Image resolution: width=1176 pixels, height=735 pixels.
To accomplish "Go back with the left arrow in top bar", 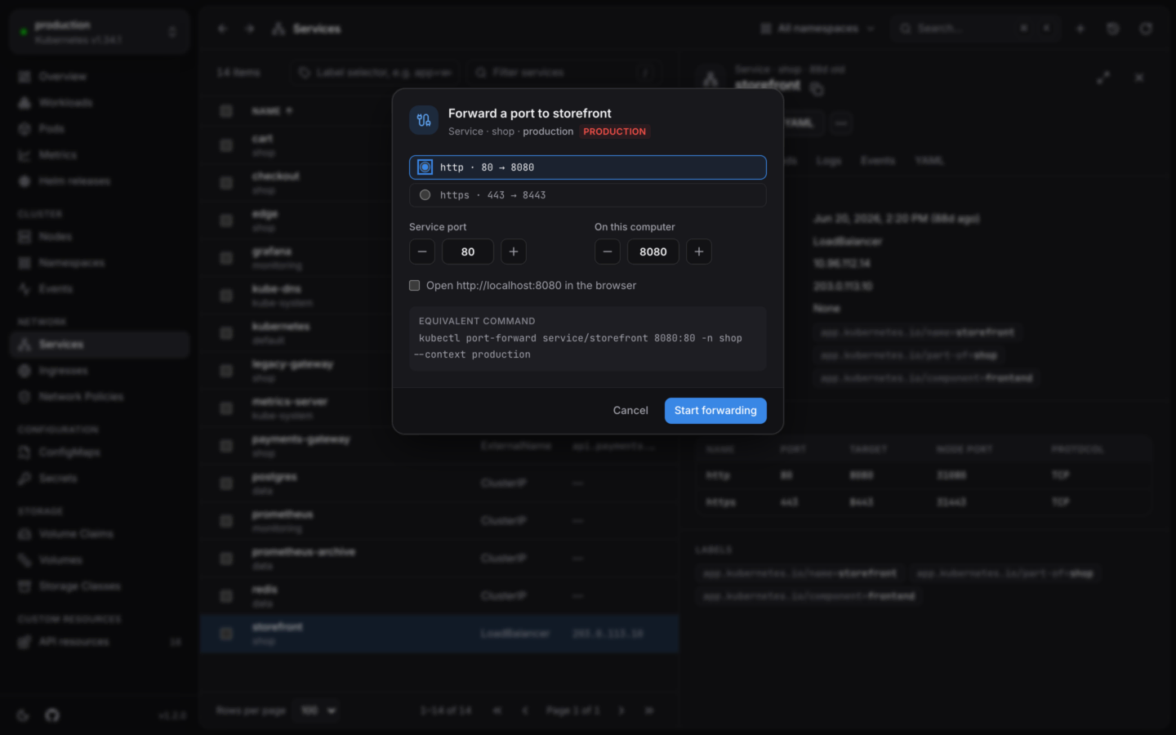I will (222, 29).
